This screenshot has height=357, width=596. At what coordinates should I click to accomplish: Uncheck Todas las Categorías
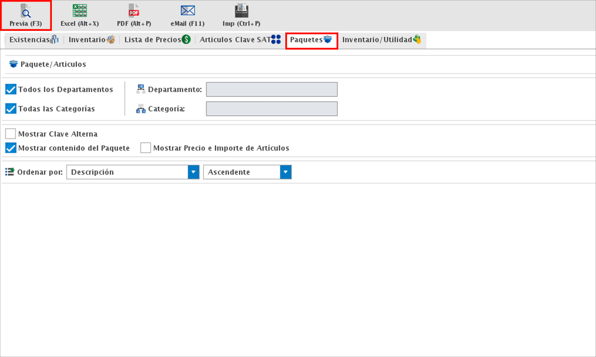(10, 109)
